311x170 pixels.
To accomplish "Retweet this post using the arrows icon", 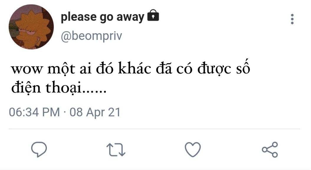I will pyautogui.click(x=116, y=149).
